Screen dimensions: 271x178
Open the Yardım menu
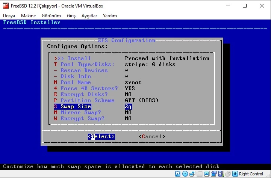point(110,16)
